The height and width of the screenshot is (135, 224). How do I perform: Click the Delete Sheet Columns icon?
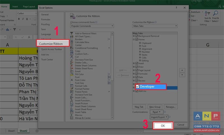[x=72, y=66]
